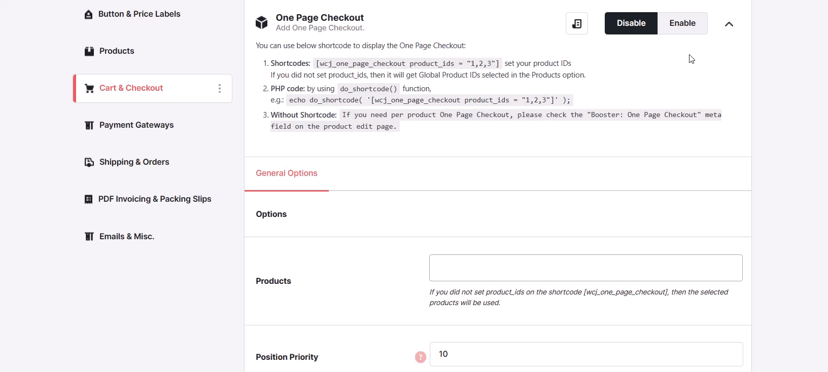
Task: Click the Position Priority help question mark
Action: 421,357
